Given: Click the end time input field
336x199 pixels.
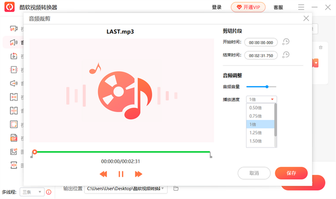Looking at the screenshot, I should click(261, 55).
